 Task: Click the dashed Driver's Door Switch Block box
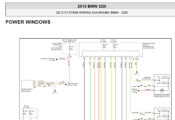tap(27, 84)
